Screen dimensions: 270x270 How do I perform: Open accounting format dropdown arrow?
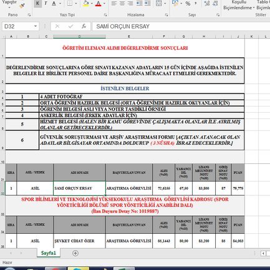point(181,4)
